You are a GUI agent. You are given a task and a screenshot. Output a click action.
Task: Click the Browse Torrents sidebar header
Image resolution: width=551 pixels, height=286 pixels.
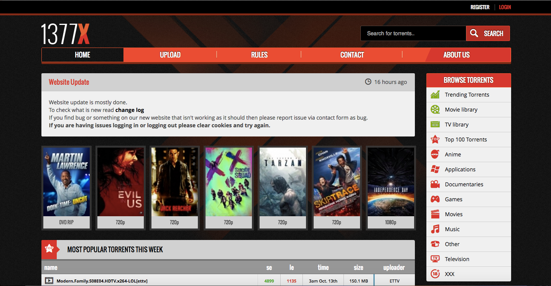469,80
